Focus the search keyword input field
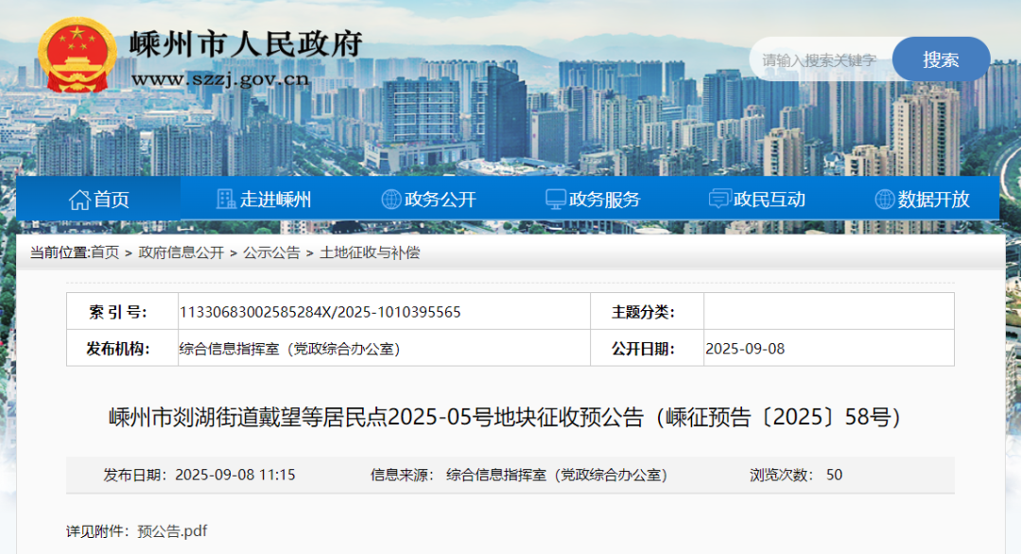 (819, 61)
